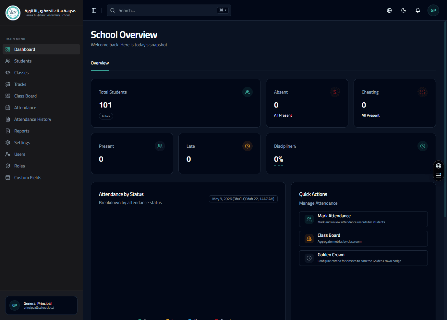This screenshot has height=320, width=447.
Task: Click the Students people icon in sidebar
Action: [x=8, y=61]
